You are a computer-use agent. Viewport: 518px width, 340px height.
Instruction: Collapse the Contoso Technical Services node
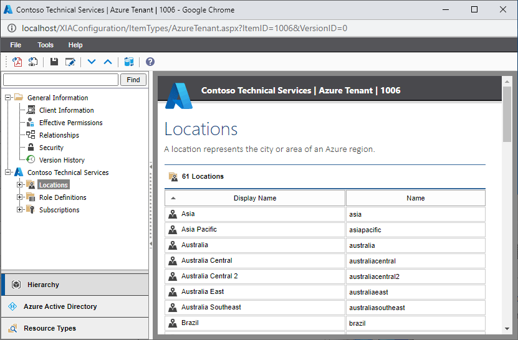[7, 172]
